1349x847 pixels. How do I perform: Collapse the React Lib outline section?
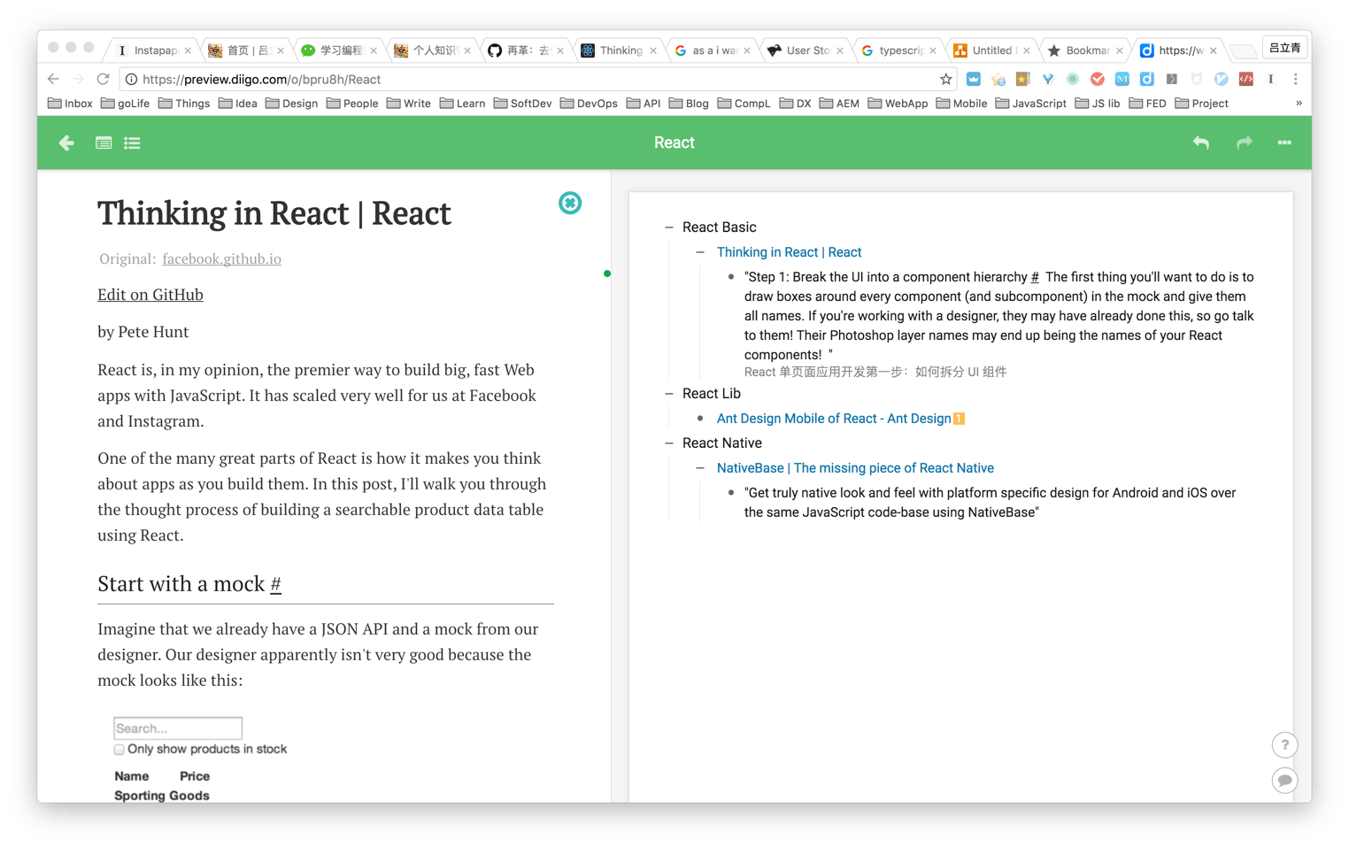[669, 394]
